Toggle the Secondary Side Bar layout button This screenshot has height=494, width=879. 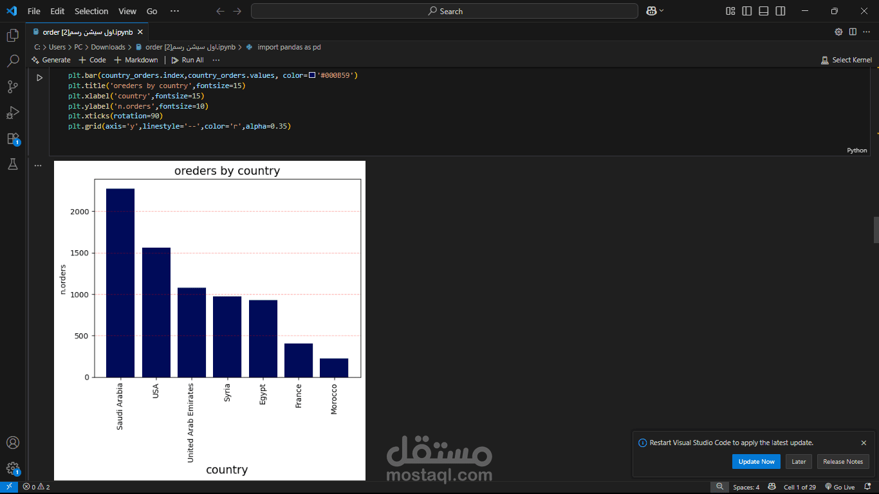781,11
